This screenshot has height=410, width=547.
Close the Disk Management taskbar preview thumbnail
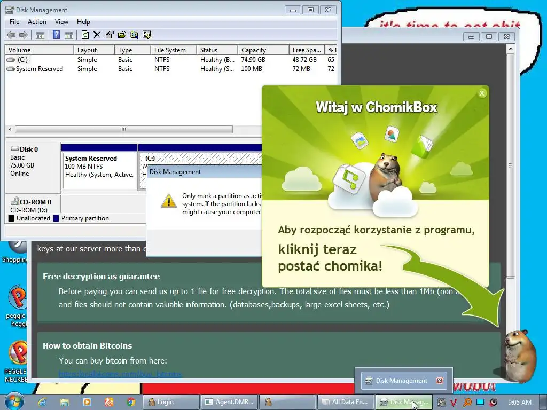440,381
